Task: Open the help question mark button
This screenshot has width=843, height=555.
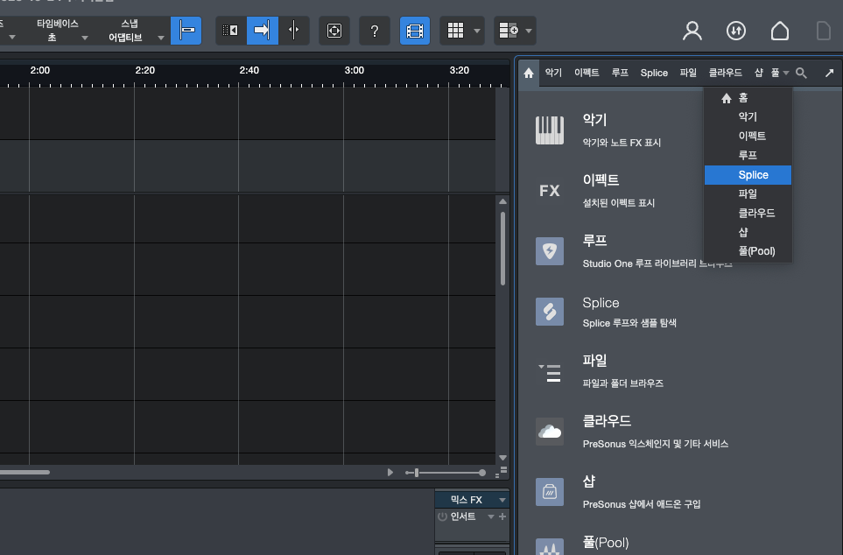Action: (375, 31)
